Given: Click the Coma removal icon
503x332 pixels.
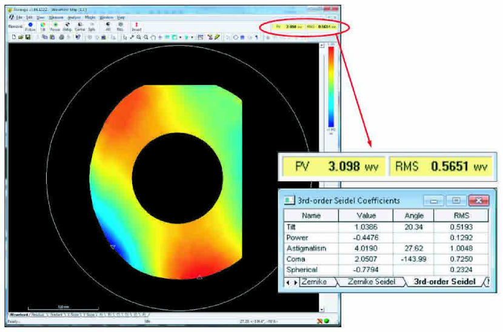Looking at the screenshot, I should coord(79,26).
